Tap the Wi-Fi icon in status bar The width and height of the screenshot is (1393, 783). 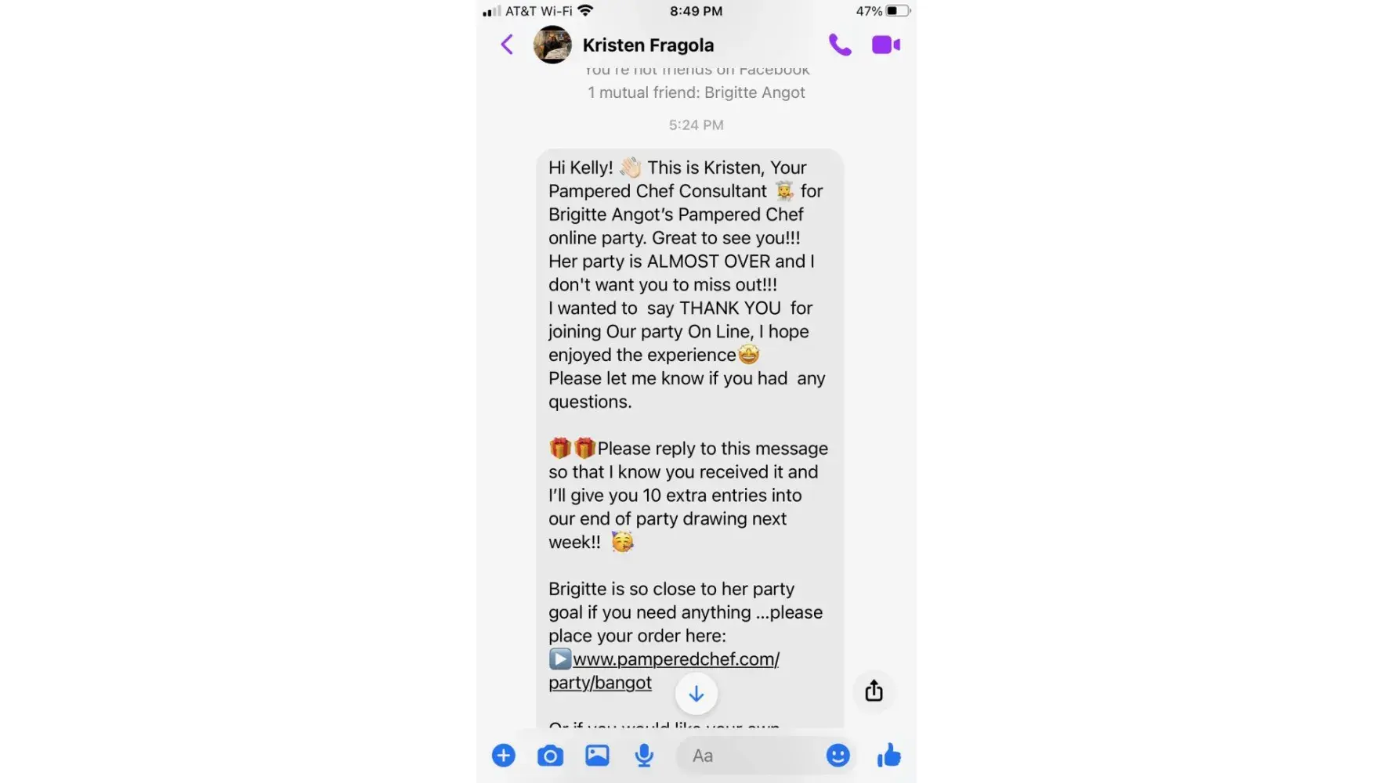(585, 10)
